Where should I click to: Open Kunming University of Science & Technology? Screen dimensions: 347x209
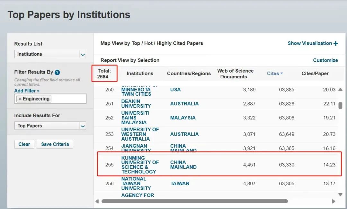click(x=140, y=165)
